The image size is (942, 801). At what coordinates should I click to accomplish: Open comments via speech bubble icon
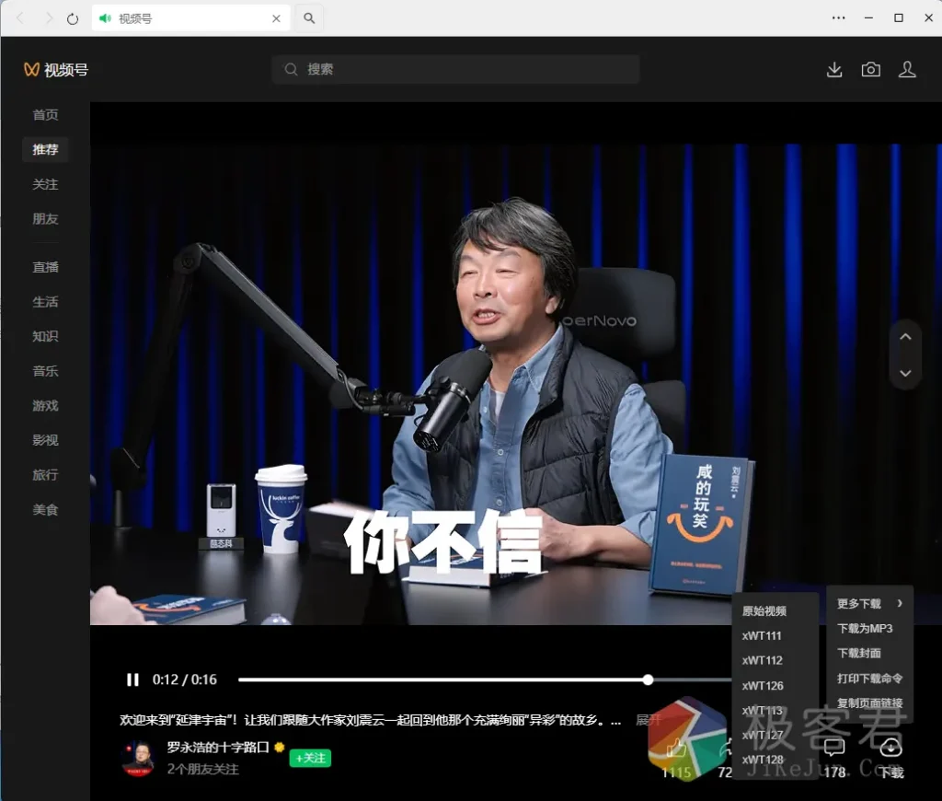coord(834,748)
